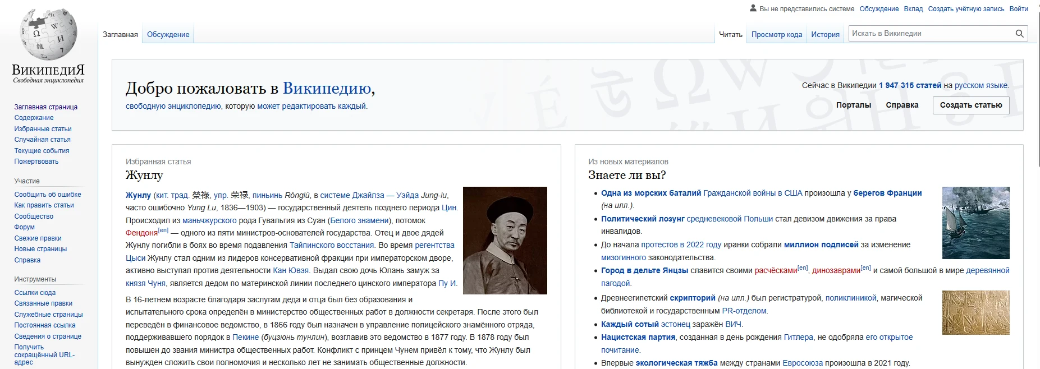Open свободную энциклопедию link
Image resolution: width=1040 pixels, height=369 pixels.
tap(173, 106)
